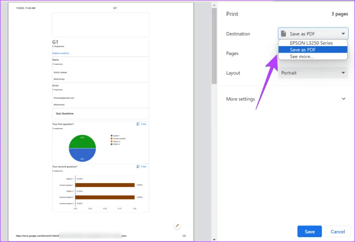This screenshot has height=242, width=355.
Task: Click the PDF document icon in Destination field
Action: click(284, 34)
